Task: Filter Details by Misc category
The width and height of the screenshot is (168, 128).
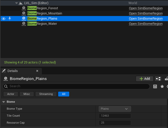Action: point(27,94)
